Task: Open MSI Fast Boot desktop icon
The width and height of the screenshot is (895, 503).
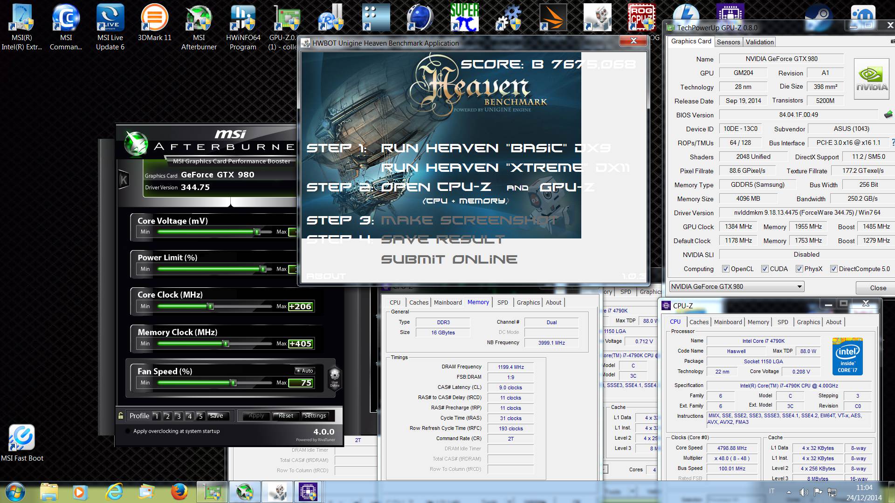Action: pos(22,443)
